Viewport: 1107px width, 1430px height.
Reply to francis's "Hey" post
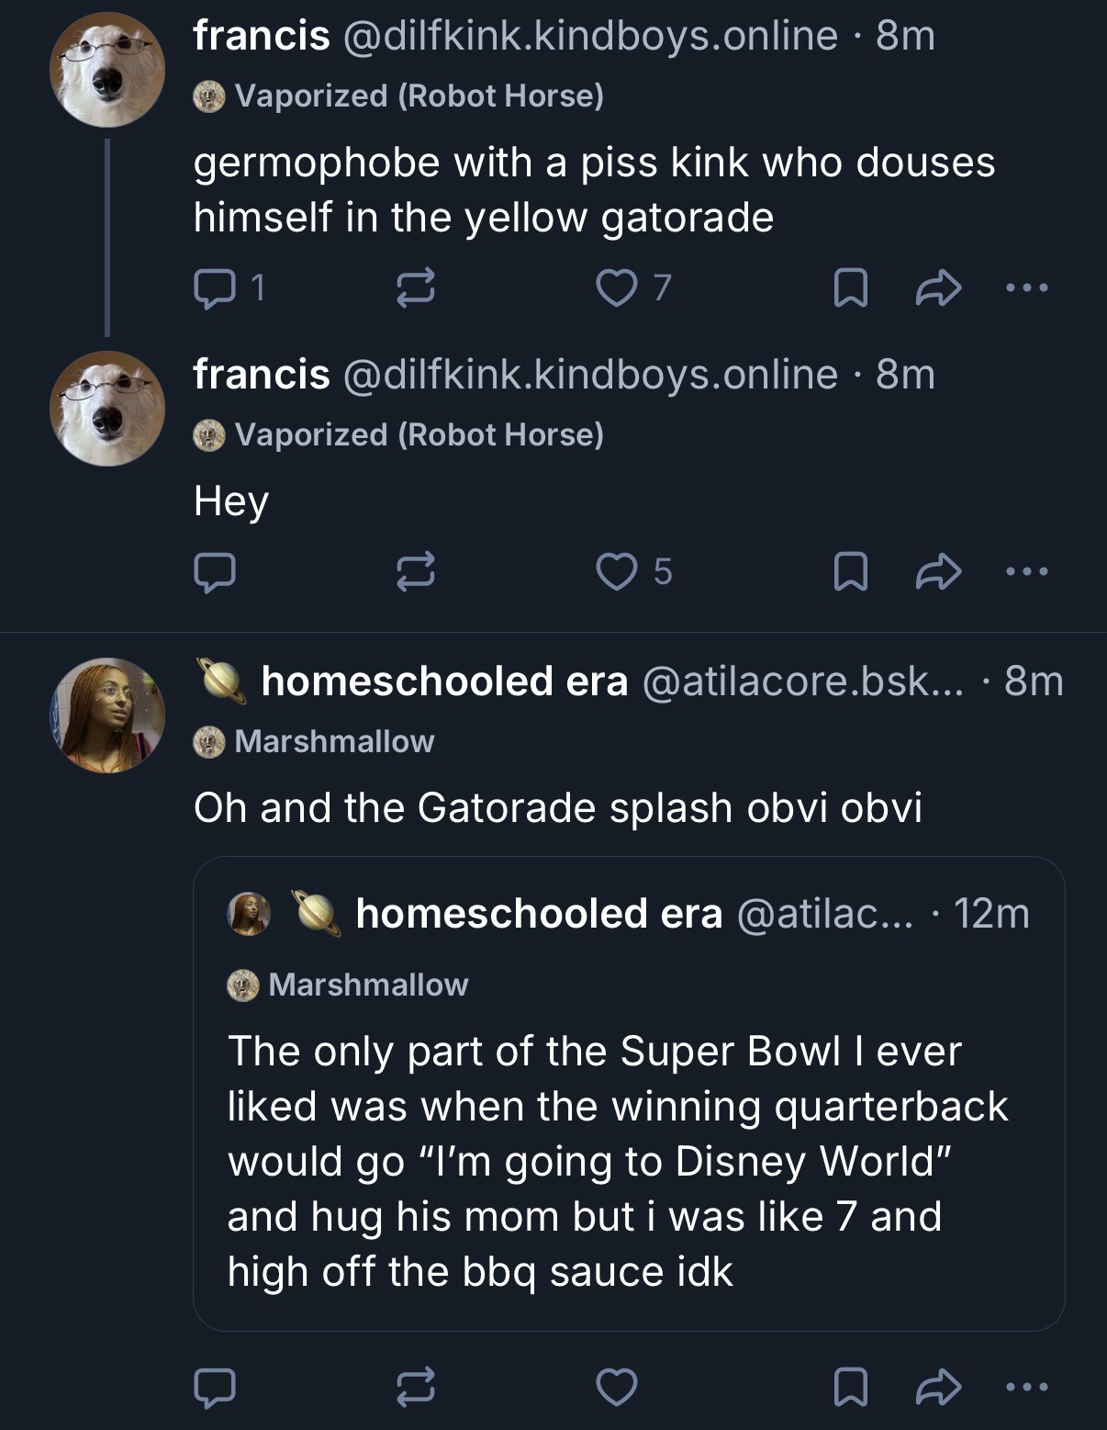215,572
